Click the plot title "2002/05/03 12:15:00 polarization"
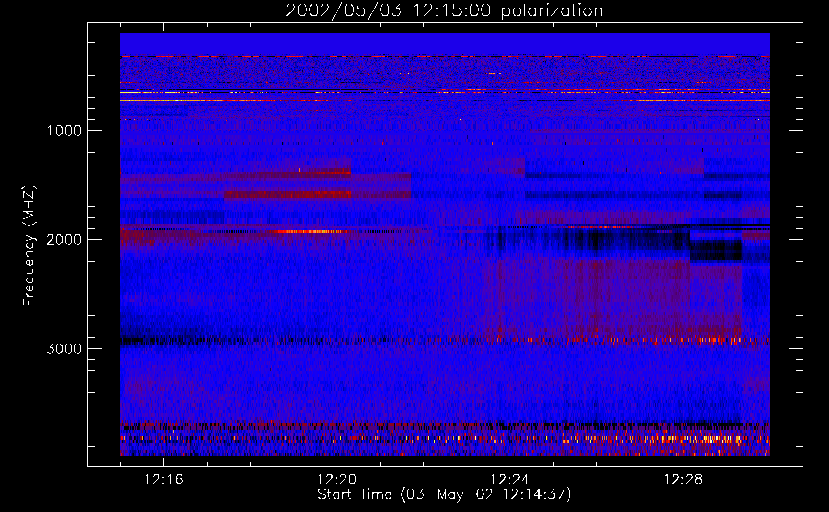The image size is (829, 512). (x=444, y=10)
